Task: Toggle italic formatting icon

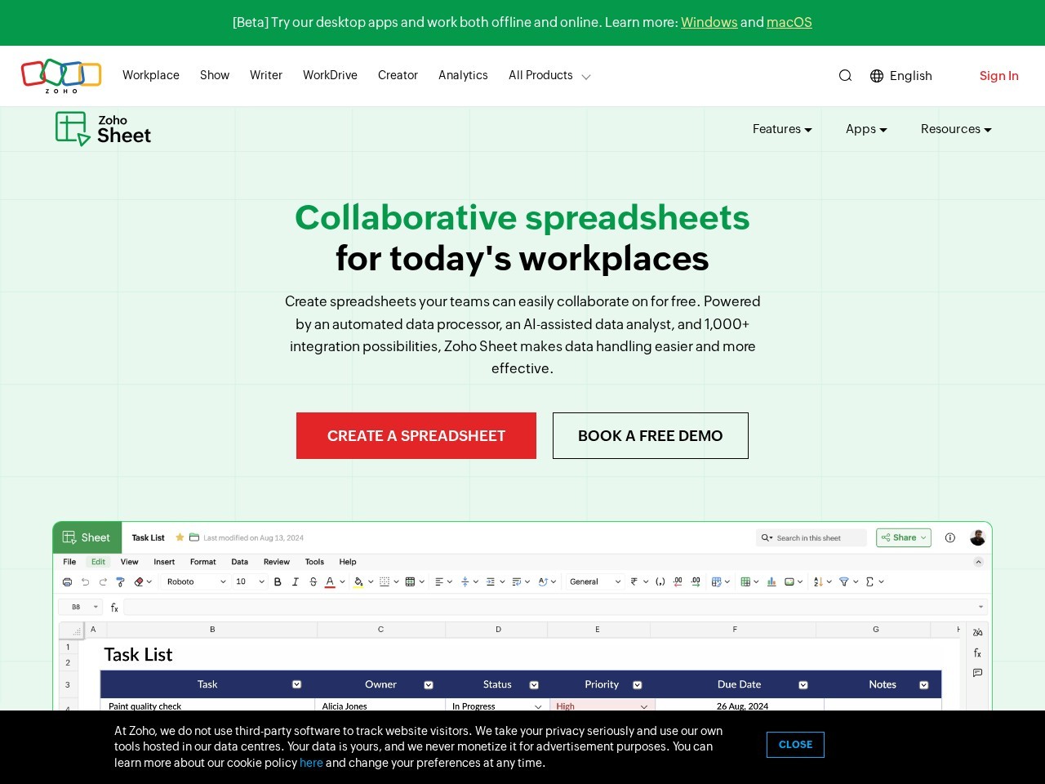Action: click(295, 581)
